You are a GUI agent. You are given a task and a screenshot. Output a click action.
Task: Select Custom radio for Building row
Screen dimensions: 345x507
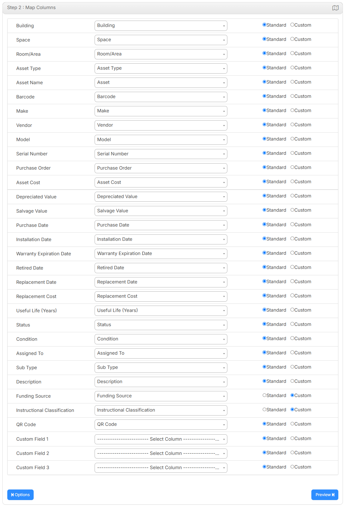point(292,25)
